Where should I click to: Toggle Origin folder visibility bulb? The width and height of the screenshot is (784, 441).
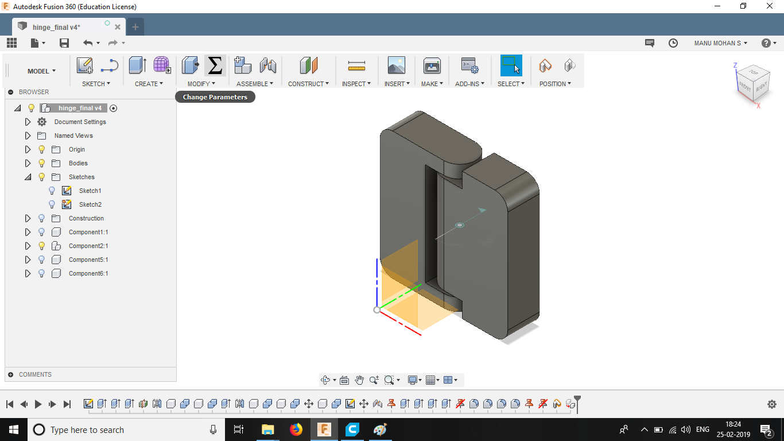click(x=41, y=149)
